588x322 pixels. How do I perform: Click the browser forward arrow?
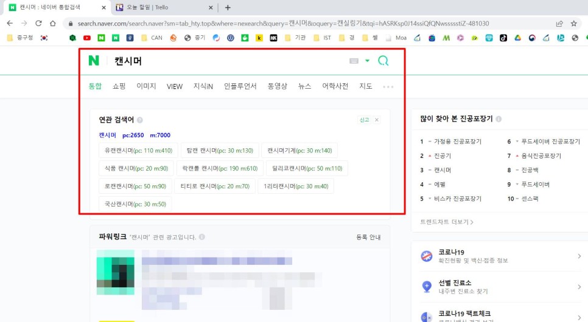24,23
